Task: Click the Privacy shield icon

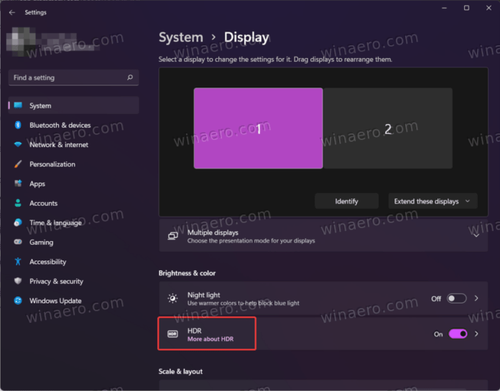Action: click(x=18, y=281)
